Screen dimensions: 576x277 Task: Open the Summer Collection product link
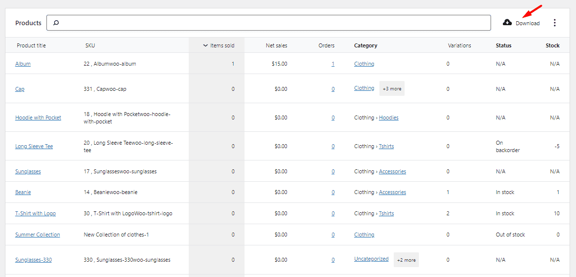[38, 235]
